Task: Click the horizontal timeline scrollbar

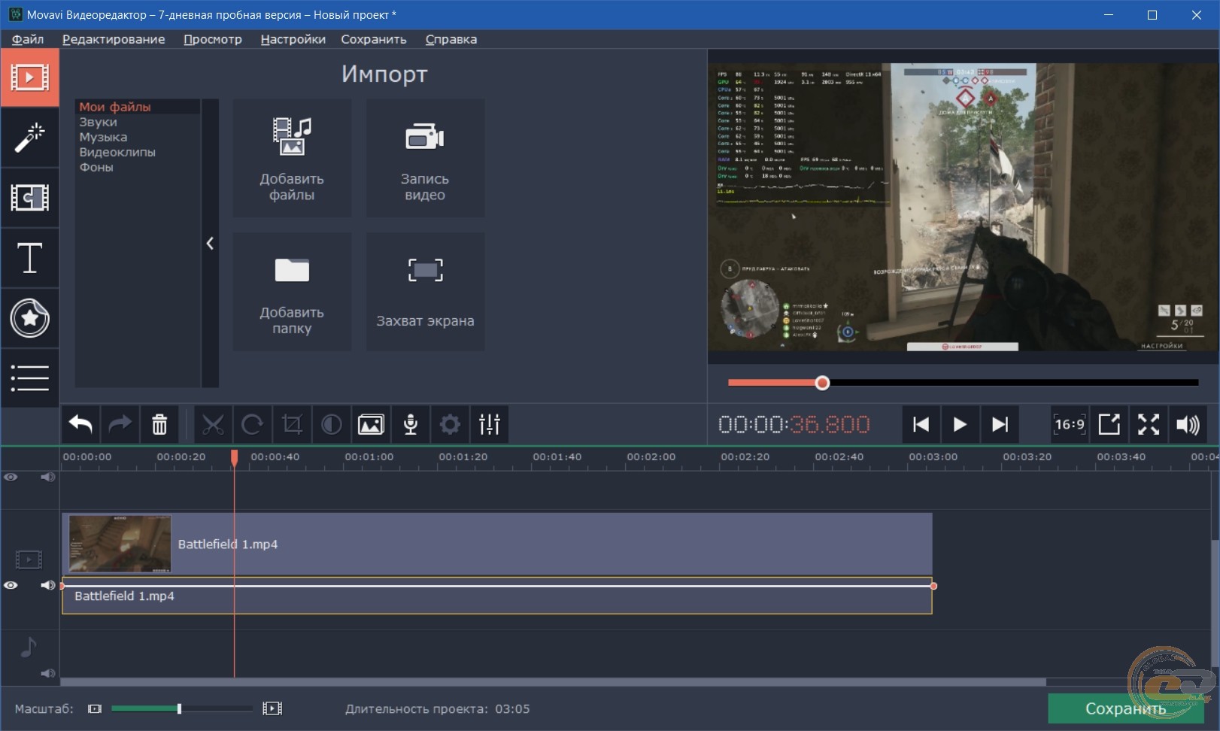Action: (553, 683)
